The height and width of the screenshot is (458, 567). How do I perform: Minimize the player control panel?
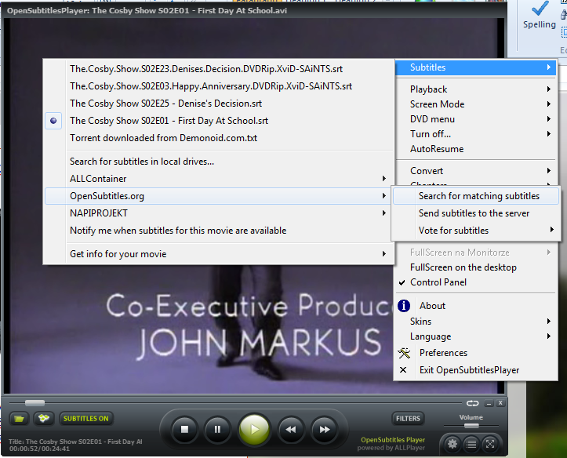(x=489, y=403)
